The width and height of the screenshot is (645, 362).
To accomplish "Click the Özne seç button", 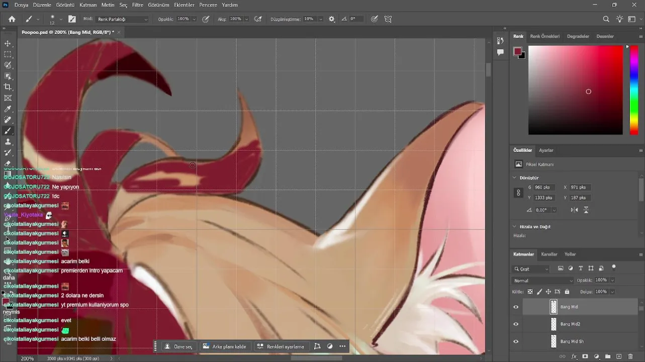I will (x=179, y=346).
